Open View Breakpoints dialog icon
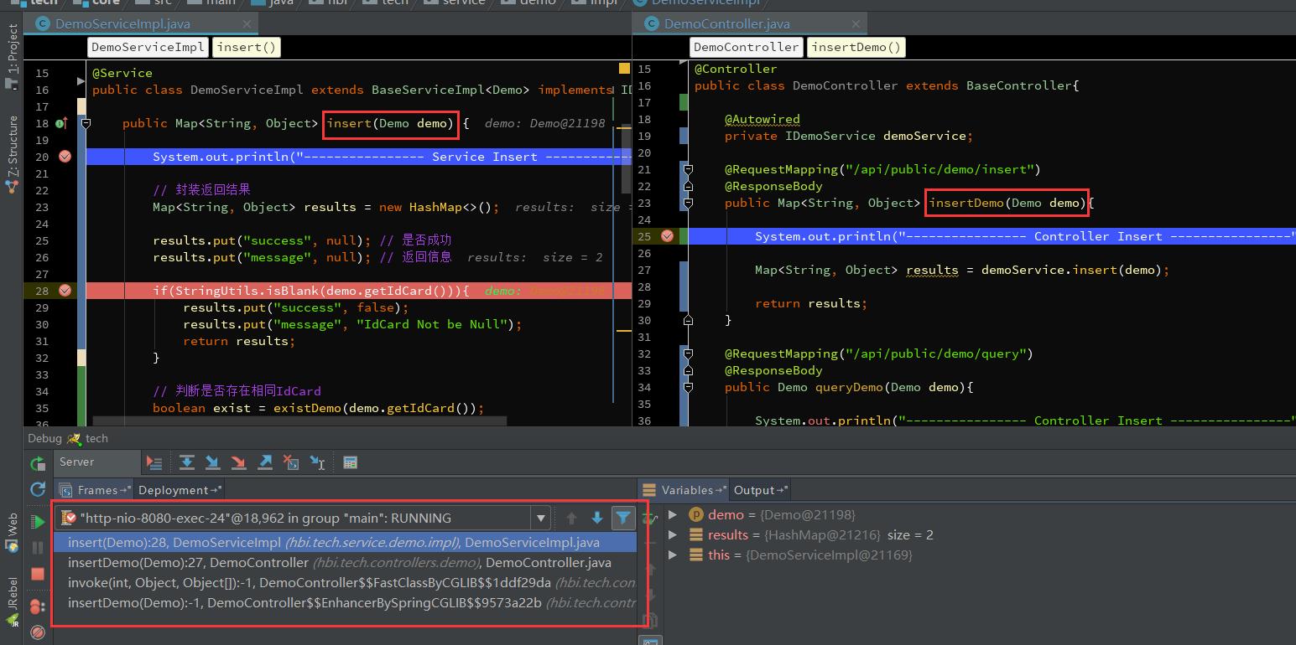The image size is (1296, 645). pos(37,606)
